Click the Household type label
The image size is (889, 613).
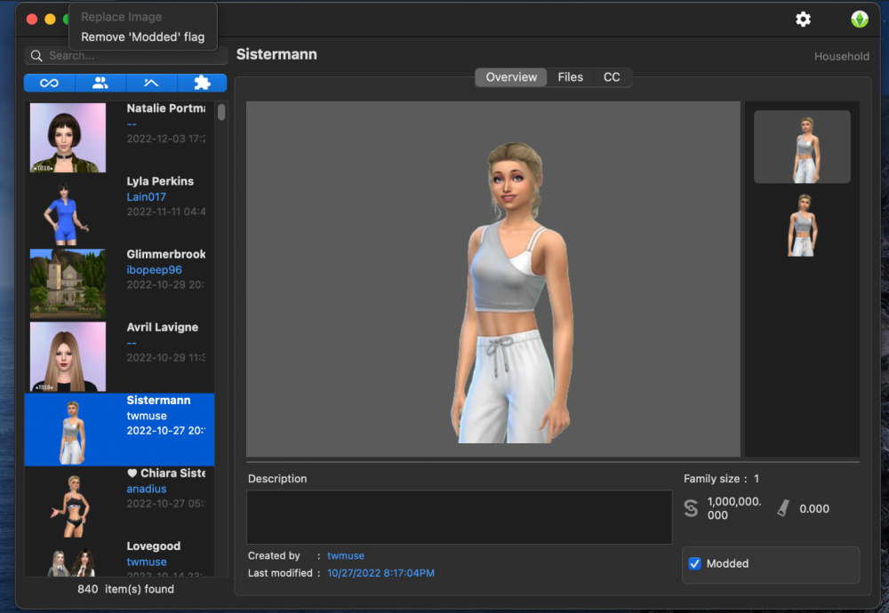pos(841,56)
